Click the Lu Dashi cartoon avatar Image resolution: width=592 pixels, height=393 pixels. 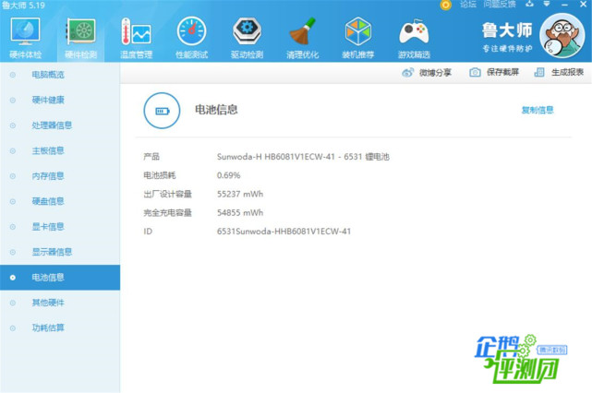[x=562, y=36]
